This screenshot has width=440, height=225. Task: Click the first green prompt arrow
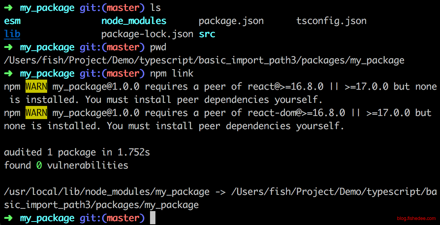(x=9, y=8)
